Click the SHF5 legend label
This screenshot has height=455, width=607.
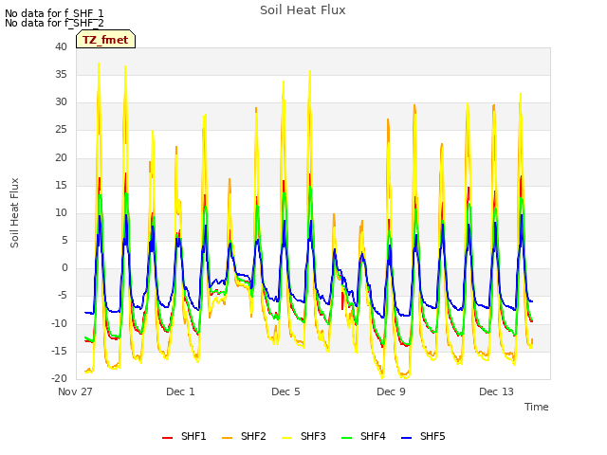[x=432, y=436]
